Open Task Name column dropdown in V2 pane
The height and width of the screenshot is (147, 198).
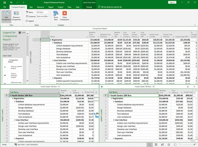coord(157,92)
